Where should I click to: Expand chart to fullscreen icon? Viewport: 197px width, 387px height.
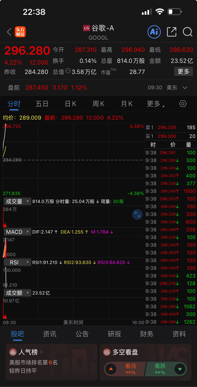[137, 214]
